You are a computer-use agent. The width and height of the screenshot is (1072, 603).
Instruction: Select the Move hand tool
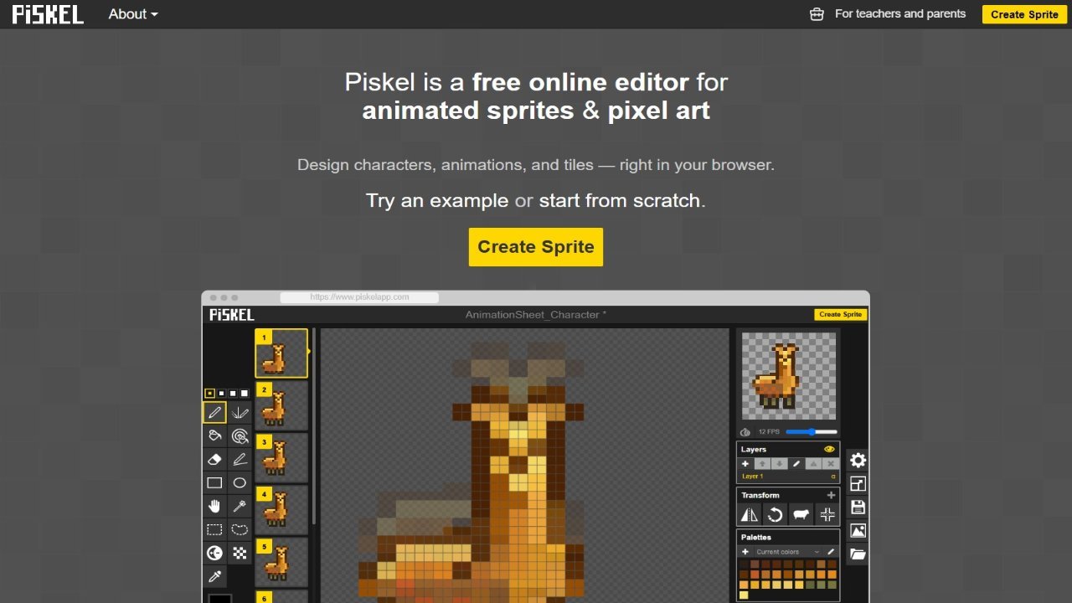[214, 506]
